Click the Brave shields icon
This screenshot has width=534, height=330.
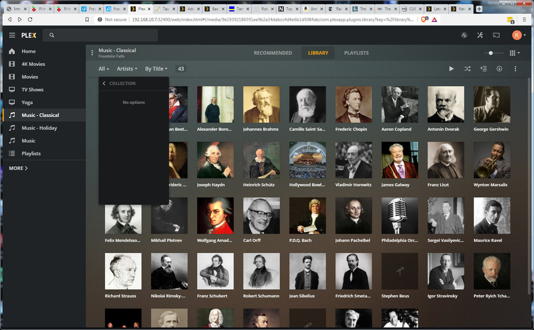pos(424,20)
